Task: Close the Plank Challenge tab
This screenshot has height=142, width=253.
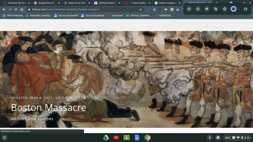Action: pyautogui.click(x=149, y=3)
